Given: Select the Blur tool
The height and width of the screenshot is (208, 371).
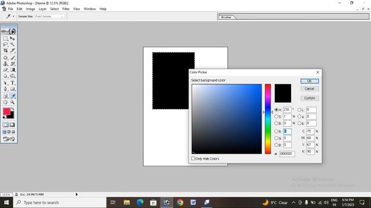Looking at the screenshot, I should pos(5,76).
